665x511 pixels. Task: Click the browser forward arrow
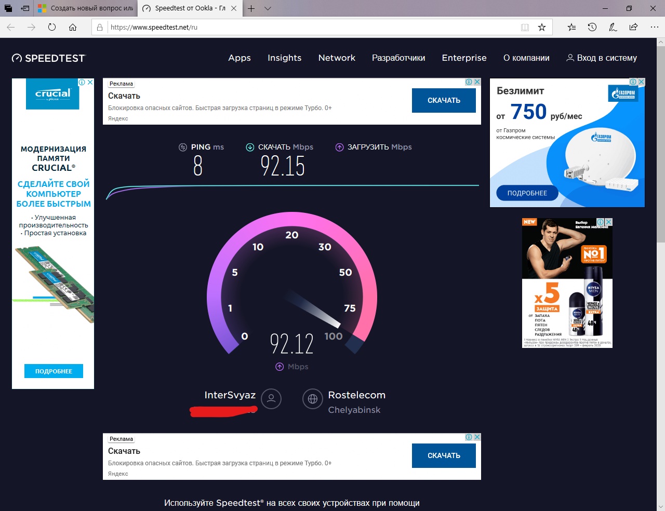pyautogui.click(x=32, y=27)
